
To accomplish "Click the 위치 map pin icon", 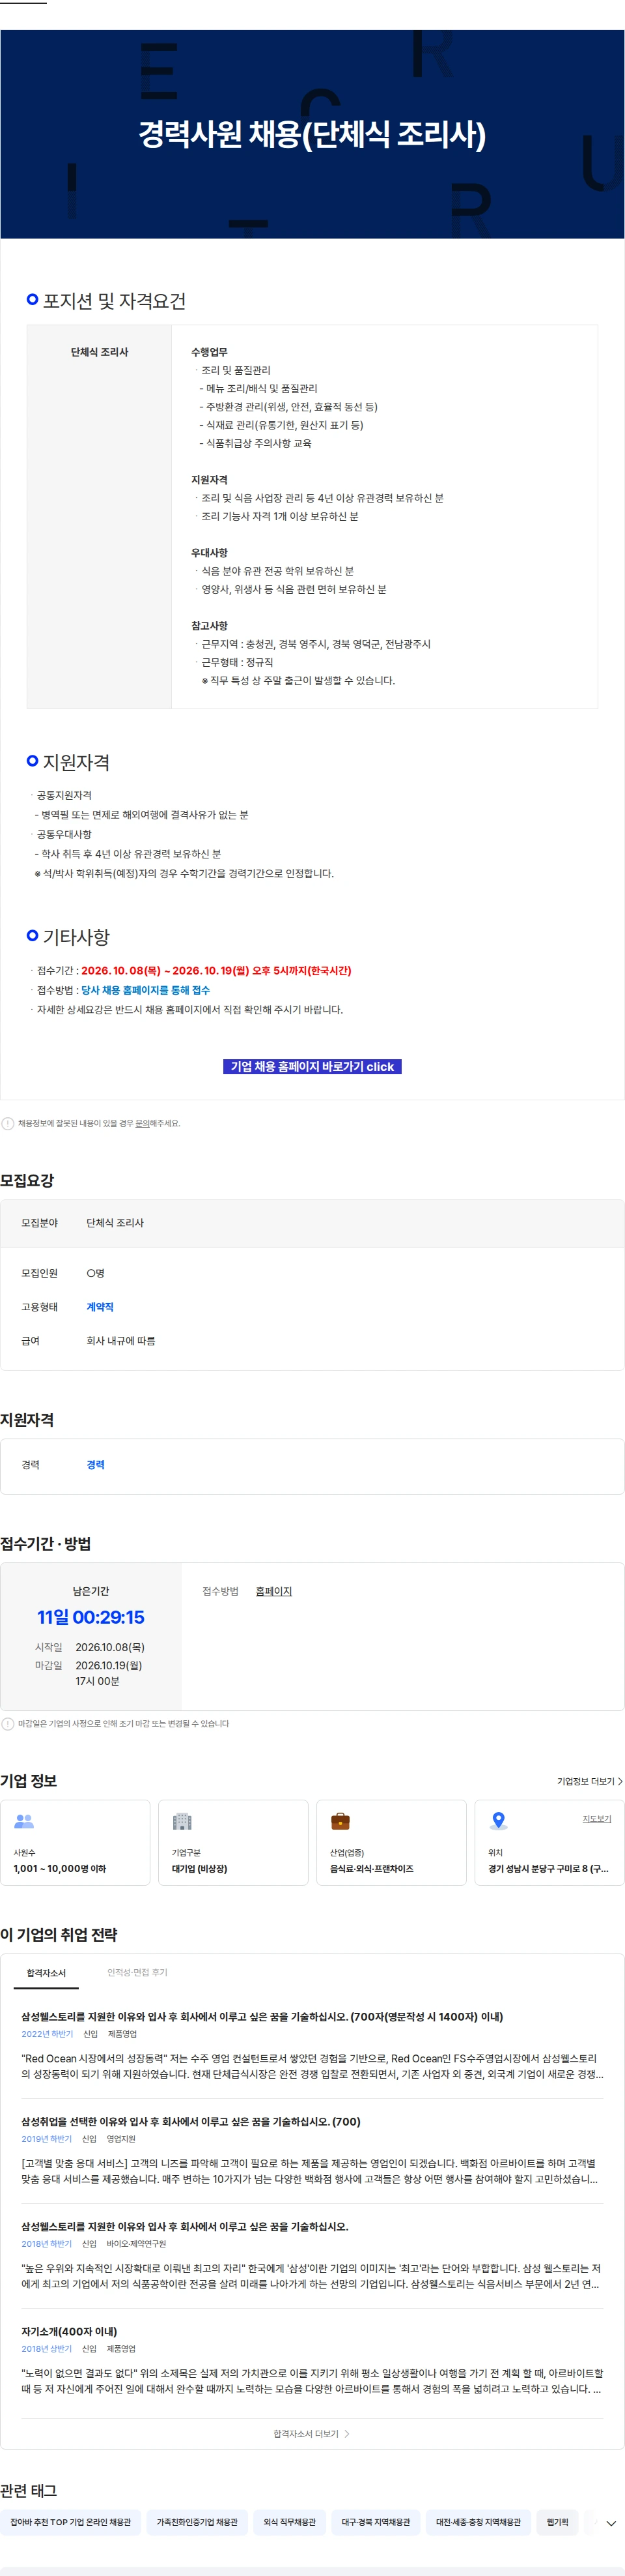I will pos(498,1821).
